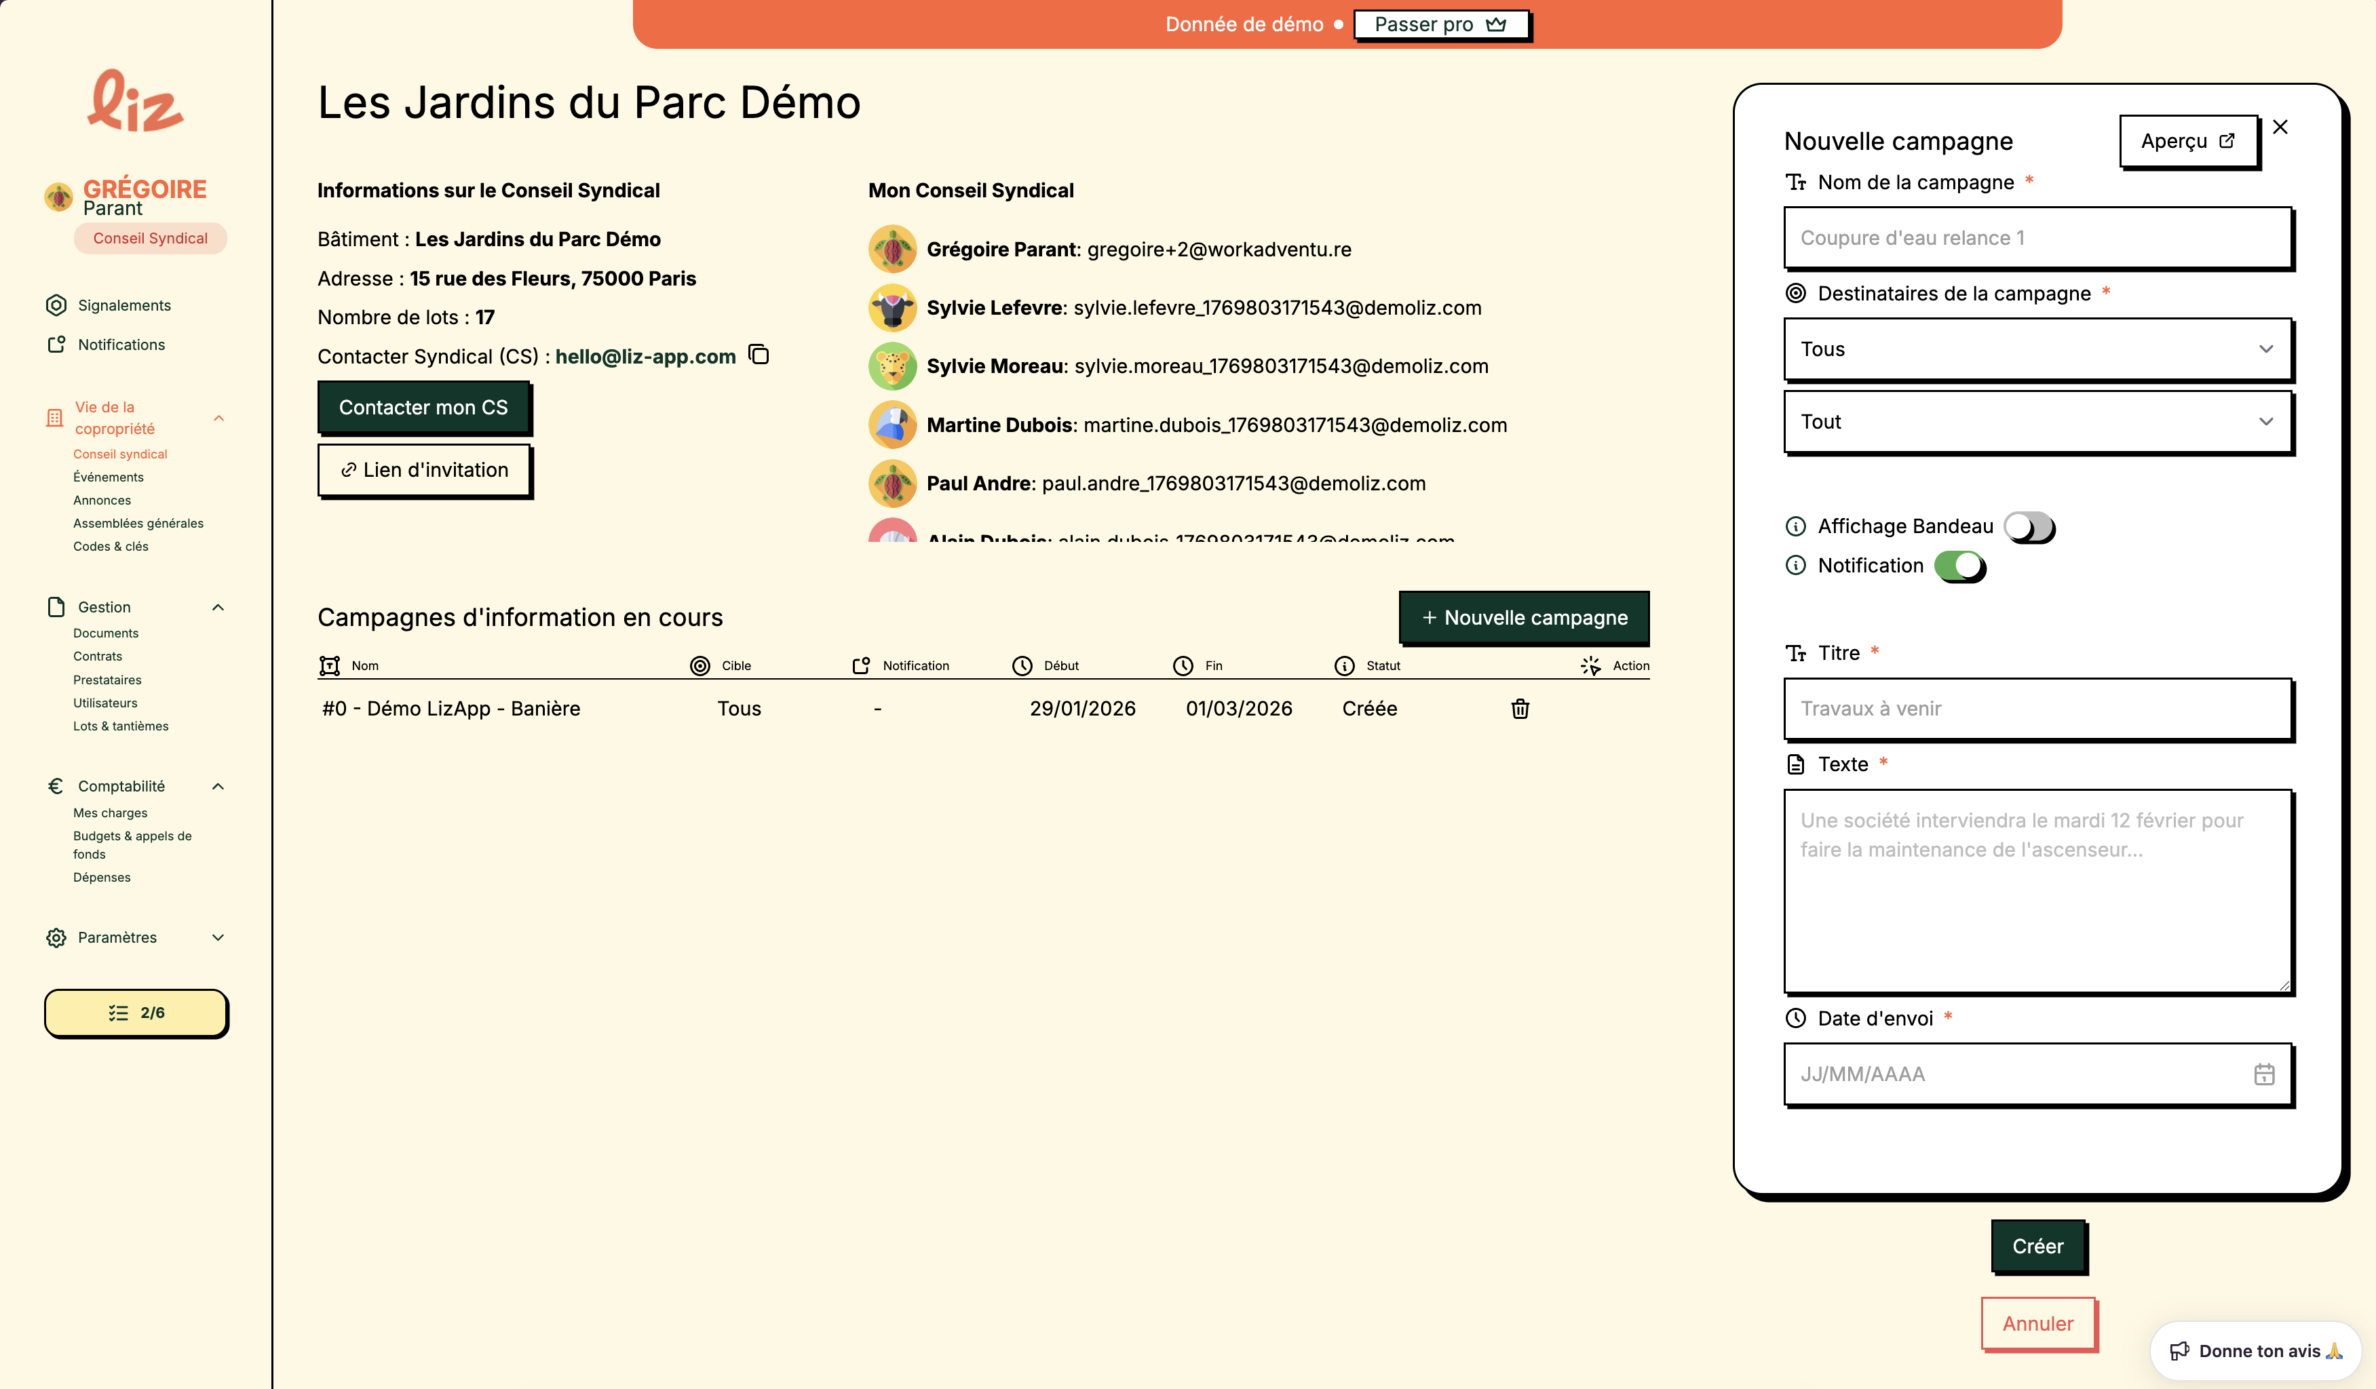Viewport: 2376px width, 1389px height.
Task: Click the Action column sparkle icon
Action: 1590,666
